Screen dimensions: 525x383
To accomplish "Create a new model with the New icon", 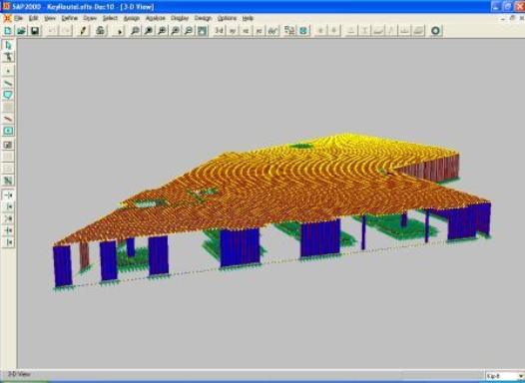I will tap(8, 31).
